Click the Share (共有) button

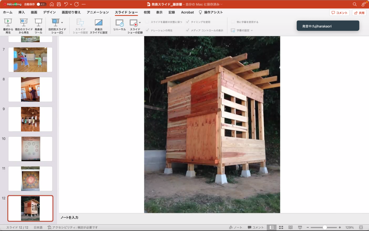click(x=359, y=13)
